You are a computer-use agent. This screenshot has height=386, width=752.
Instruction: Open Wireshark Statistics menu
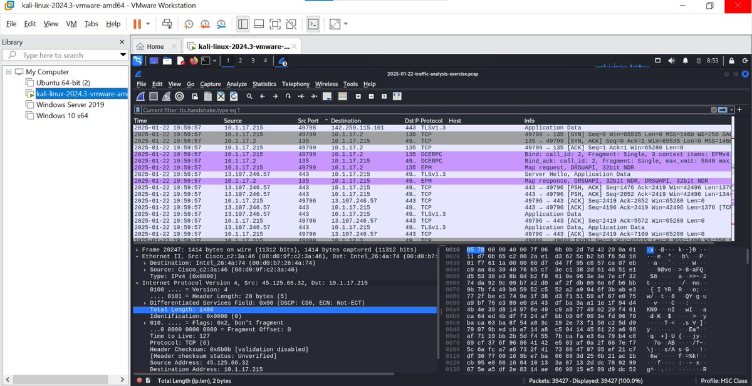click(x=264, y=84)
